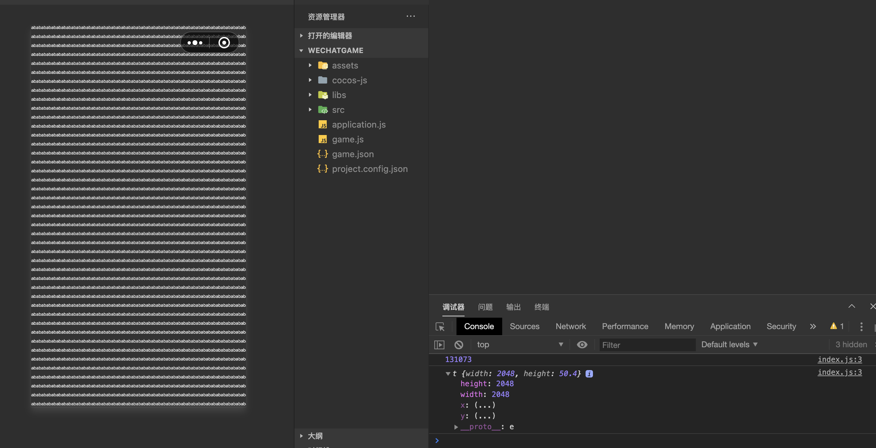Open the DevTools customize three-dot menu

point(861,327)
